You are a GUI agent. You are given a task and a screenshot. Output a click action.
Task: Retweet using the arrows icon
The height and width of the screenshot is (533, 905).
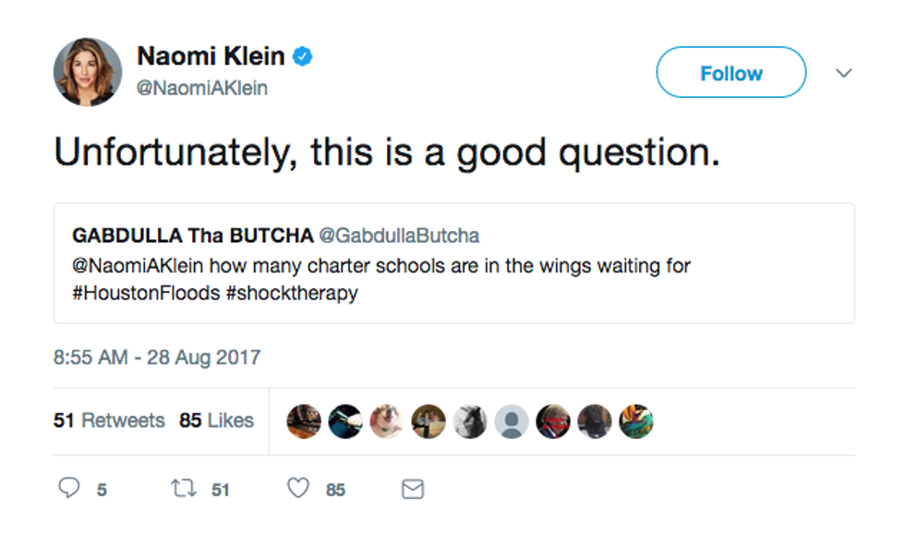pos(181,489)
